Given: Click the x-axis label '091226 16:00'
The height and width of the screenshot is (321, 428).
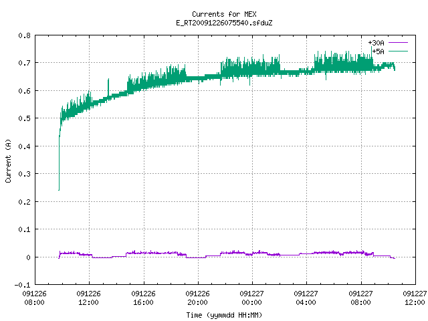Looking at the screenshot, I should [143, 298].
